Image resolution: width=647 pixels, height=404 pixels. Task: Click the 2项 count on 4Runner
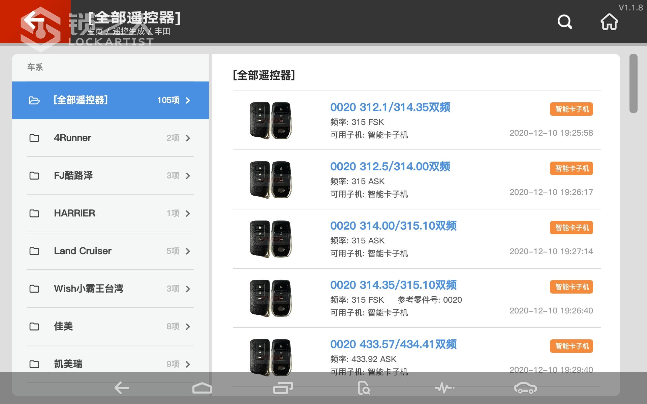click(x=173, y=138)
